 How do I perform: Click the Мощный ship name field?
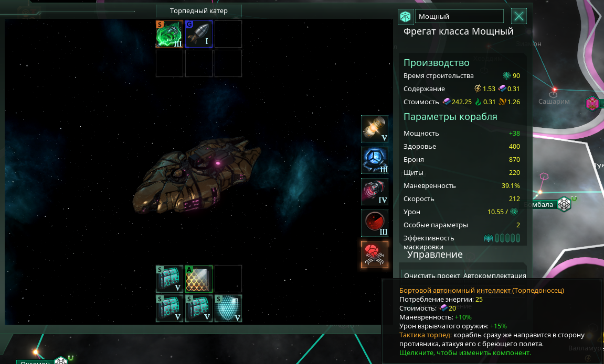459,17
